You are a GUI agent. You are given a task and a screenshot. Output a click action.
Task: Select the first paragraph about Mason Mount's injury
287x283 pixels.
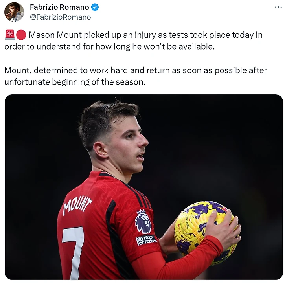(x=133, y=40)
